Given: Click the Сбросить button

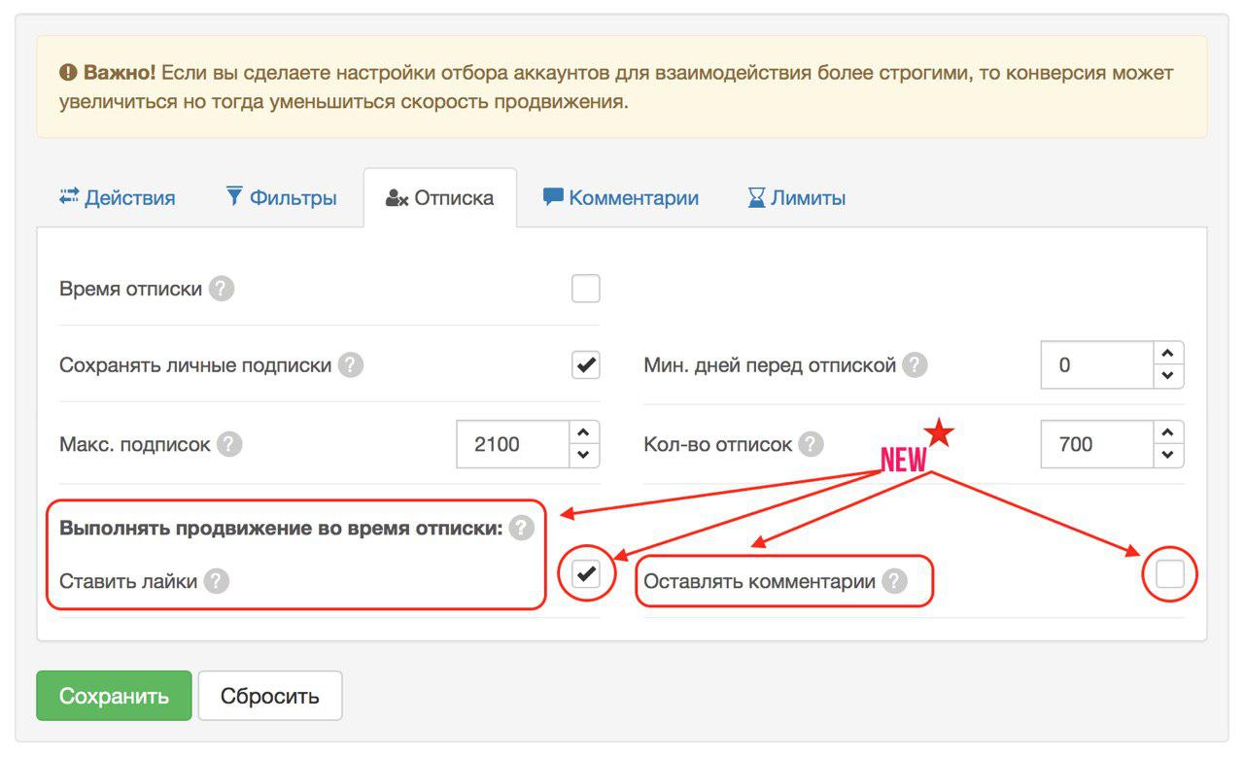Looking at the screenshot, I should 270,696.
